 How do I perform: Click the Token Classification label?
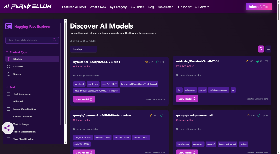[24, 132]
